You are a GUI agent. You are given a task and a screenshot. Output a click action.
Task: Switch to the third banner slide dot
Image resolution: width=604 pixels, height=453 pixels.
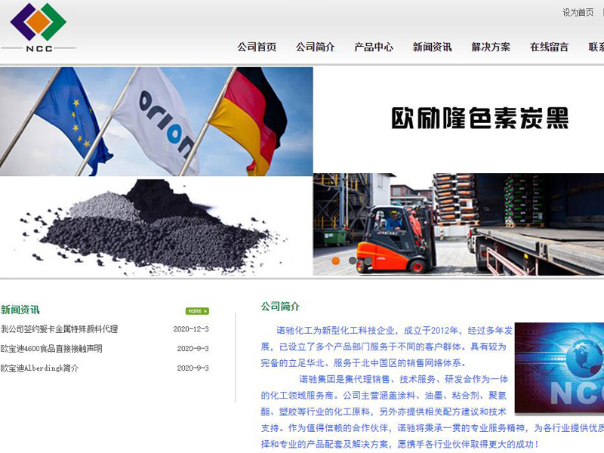pyautogui.click(x=368, y=261)
